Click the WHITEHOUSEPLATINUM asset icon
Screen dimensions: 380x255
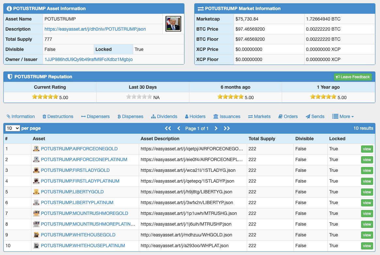pos(36,246)
